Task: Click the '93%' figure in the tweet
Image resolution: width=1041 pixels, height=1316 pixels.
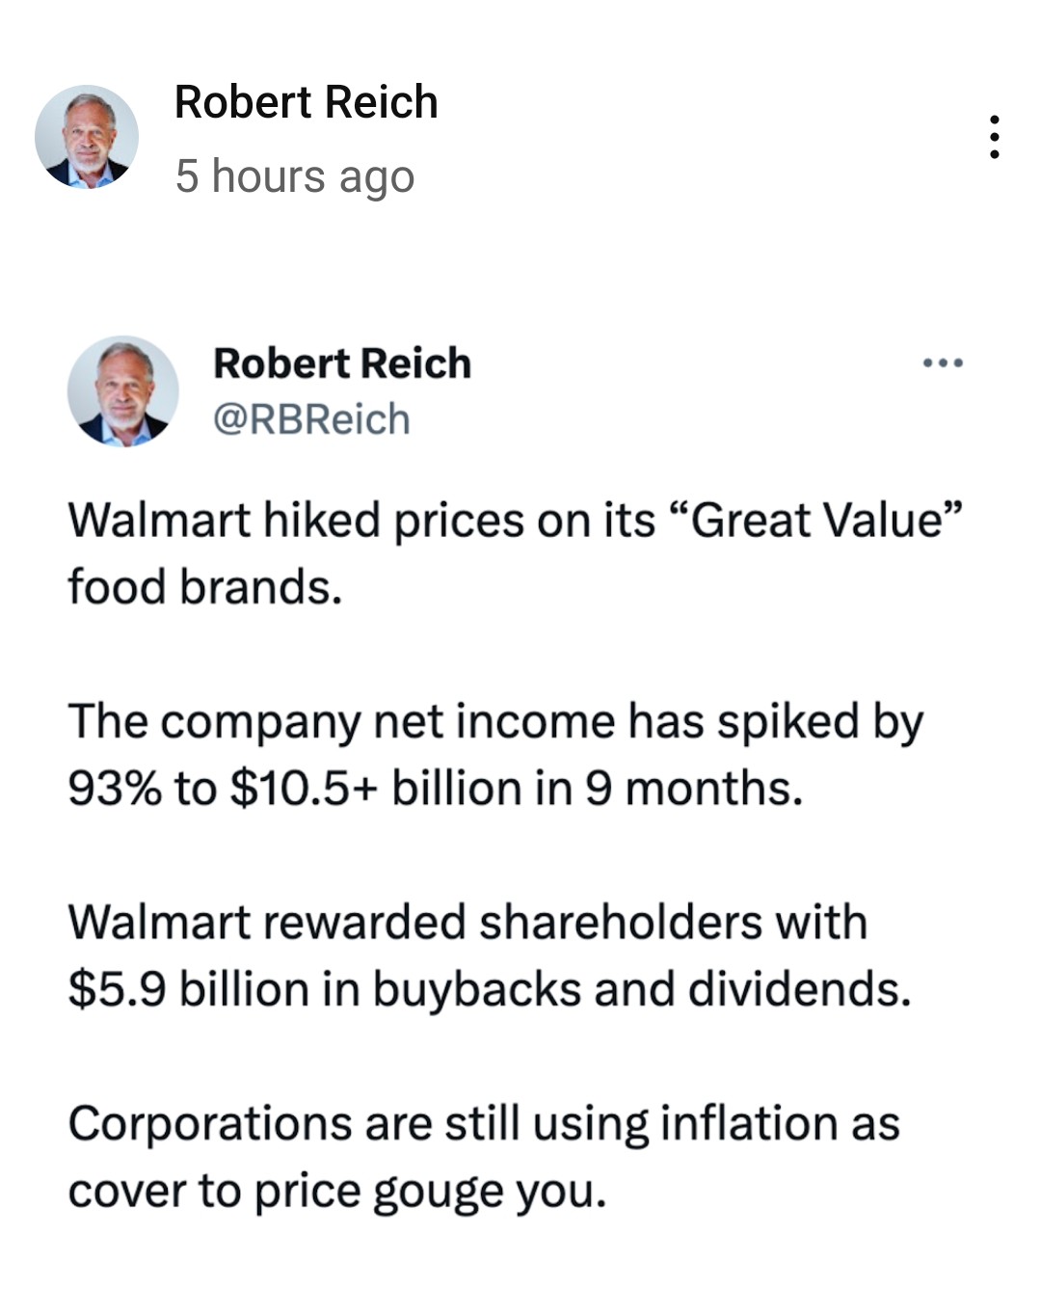Action: [115, 789]
